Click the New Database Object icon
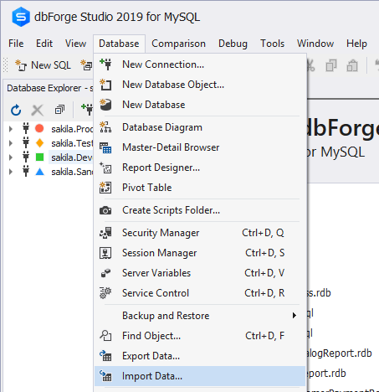379x392 pixels. [105, 85]
